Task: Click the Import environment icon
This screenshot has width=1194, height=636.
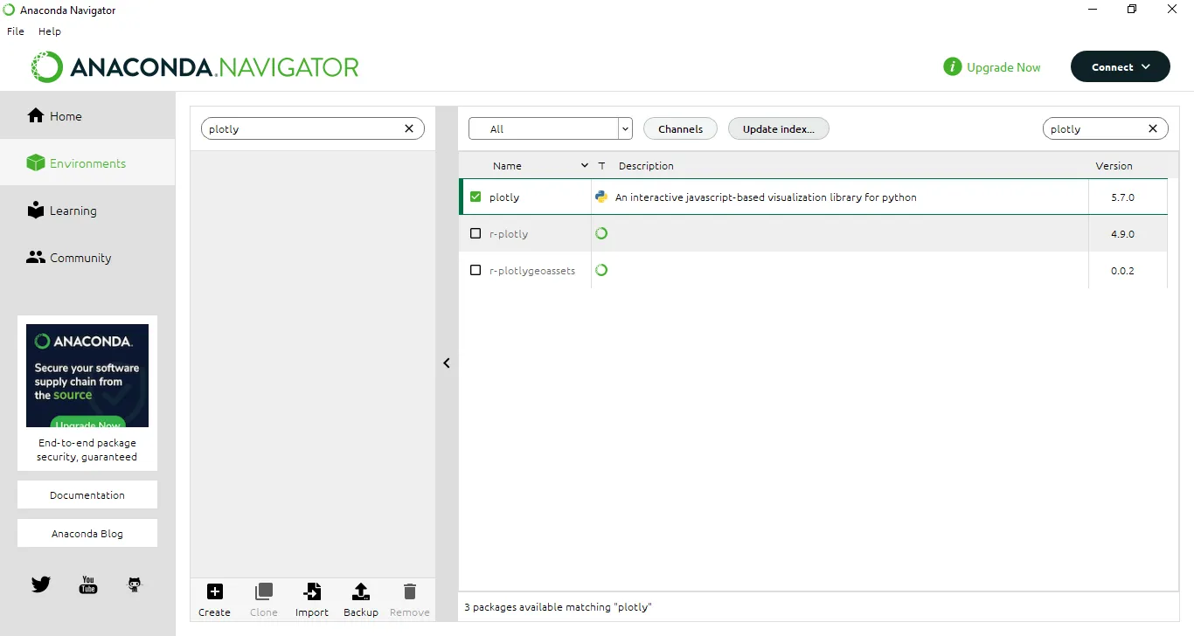Action: (312, 591)
